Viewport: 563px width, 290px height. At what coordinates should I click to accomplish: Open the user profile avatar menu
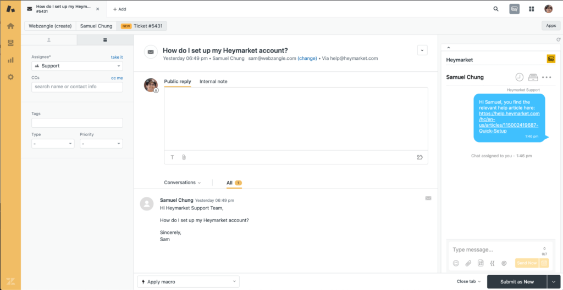click(548, 9)
